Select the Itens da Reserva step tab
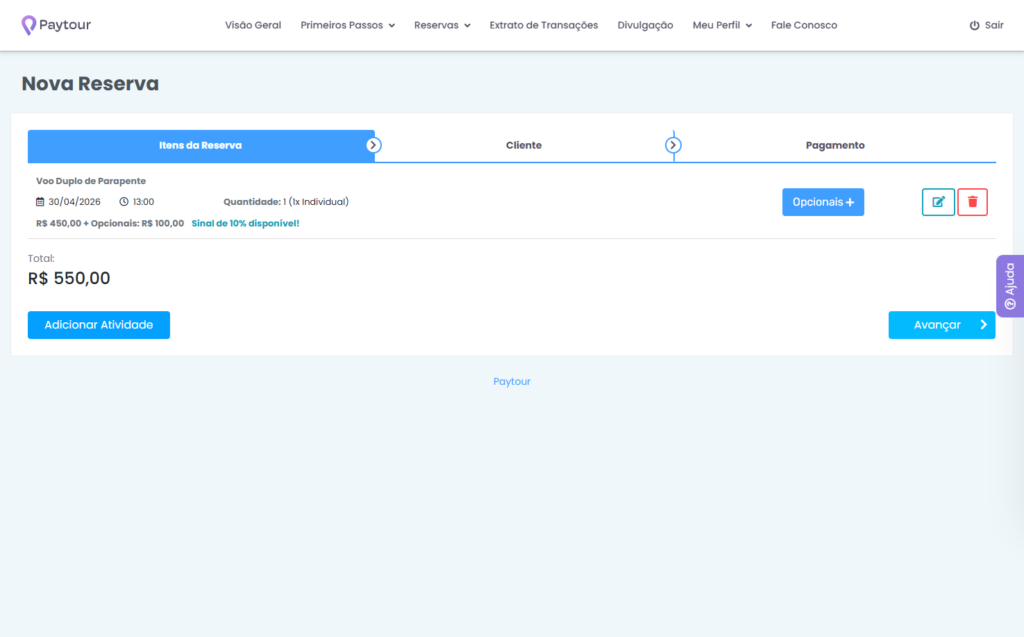The width and height of the screenshot is (1024, 637). (x=201, y=146)
